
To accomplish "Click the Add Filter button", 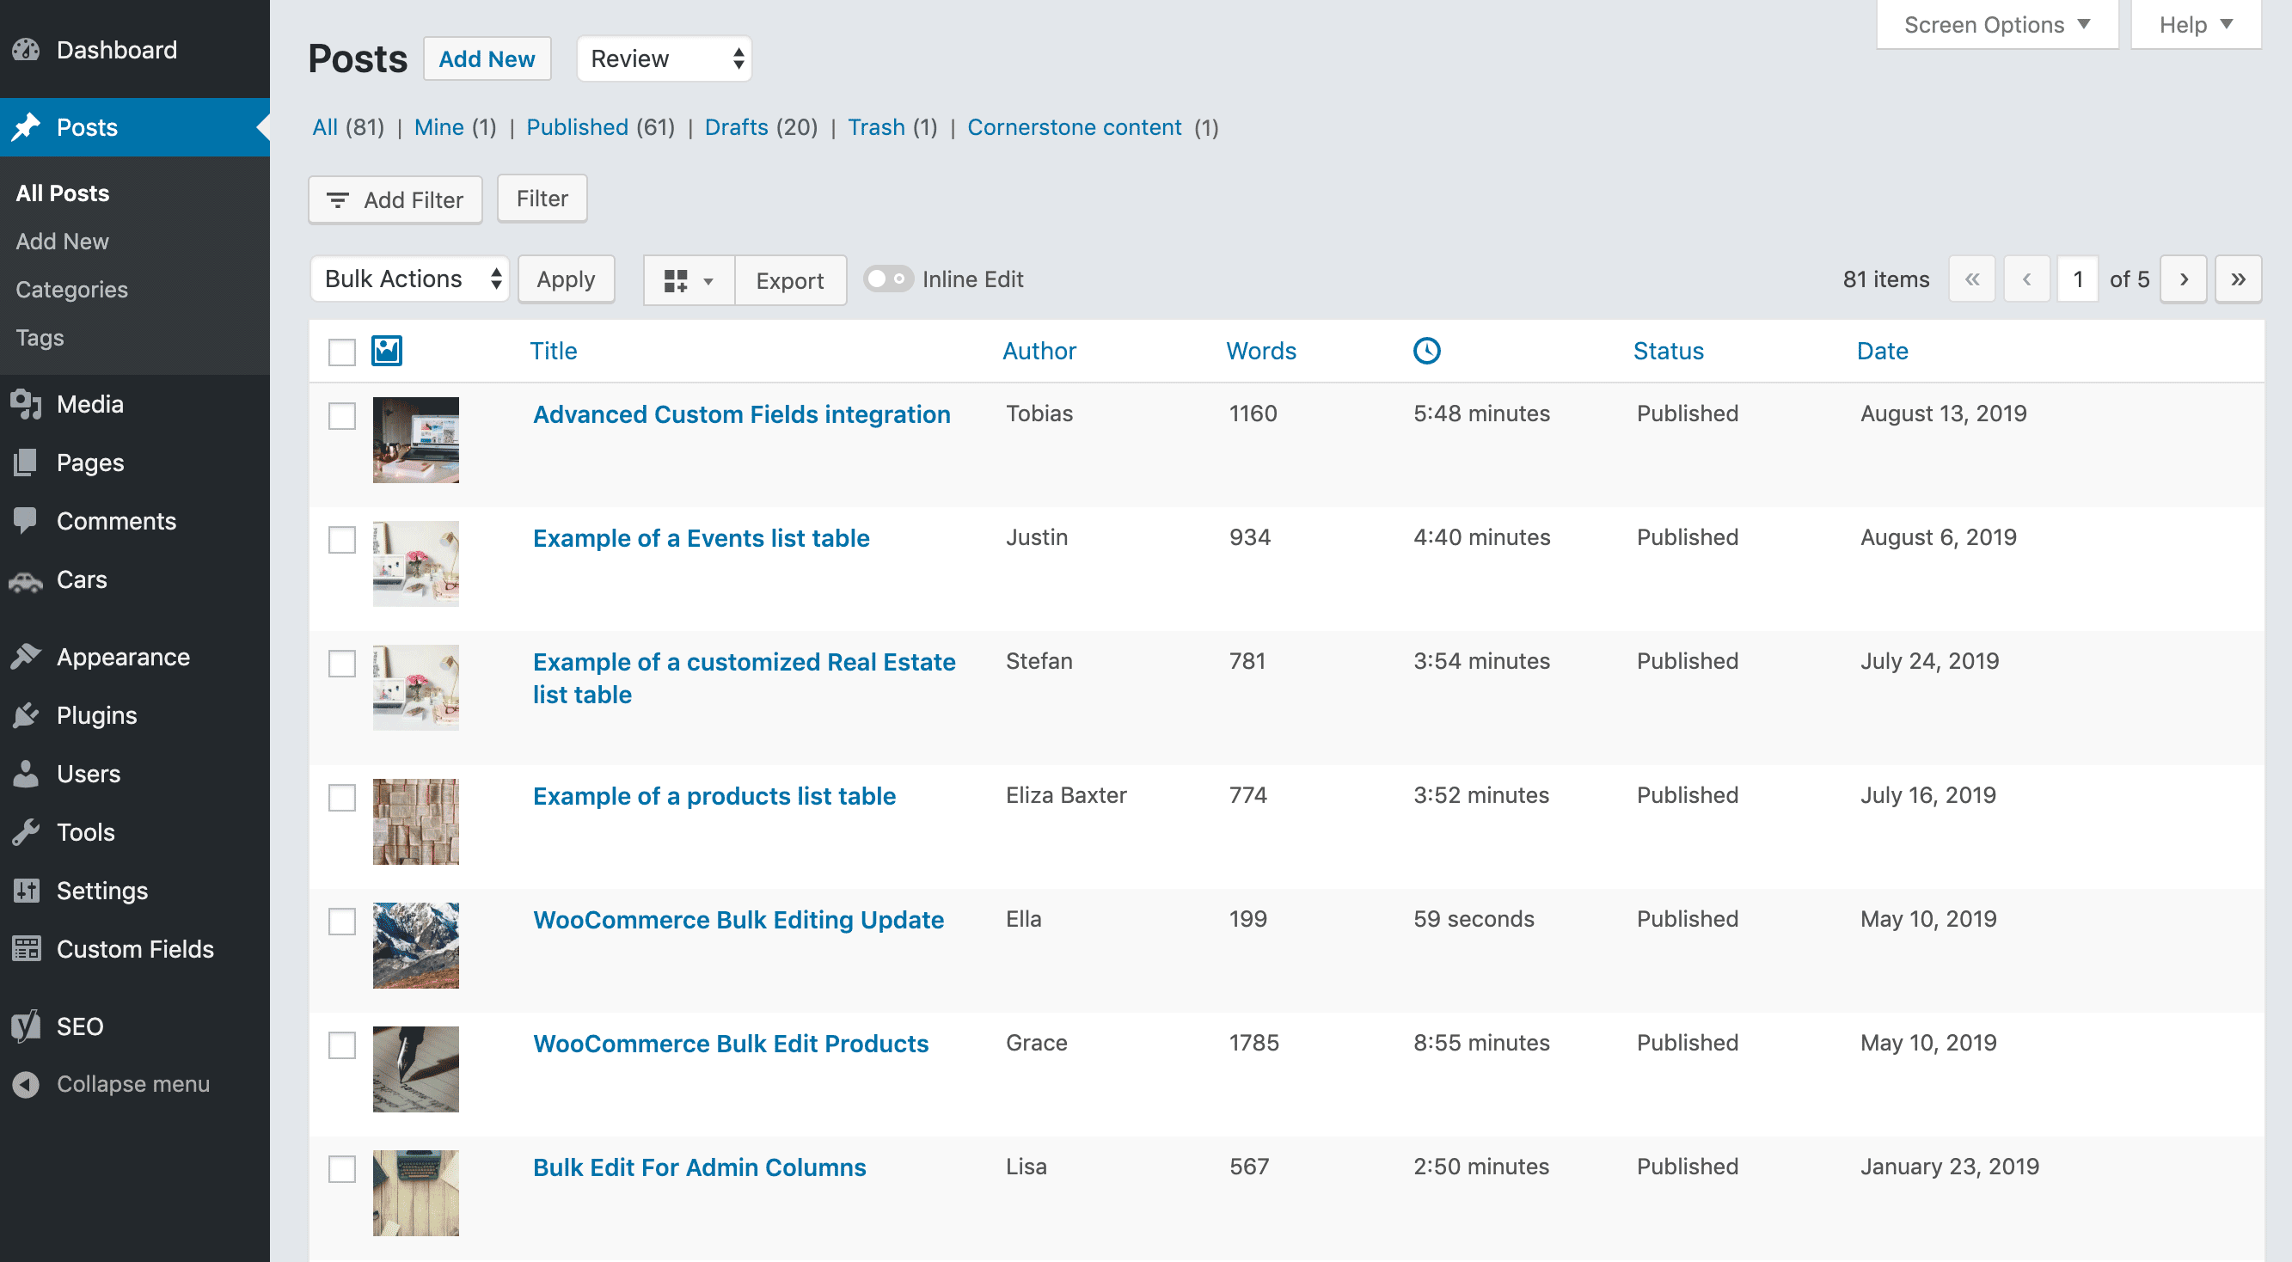I will 395,200.
